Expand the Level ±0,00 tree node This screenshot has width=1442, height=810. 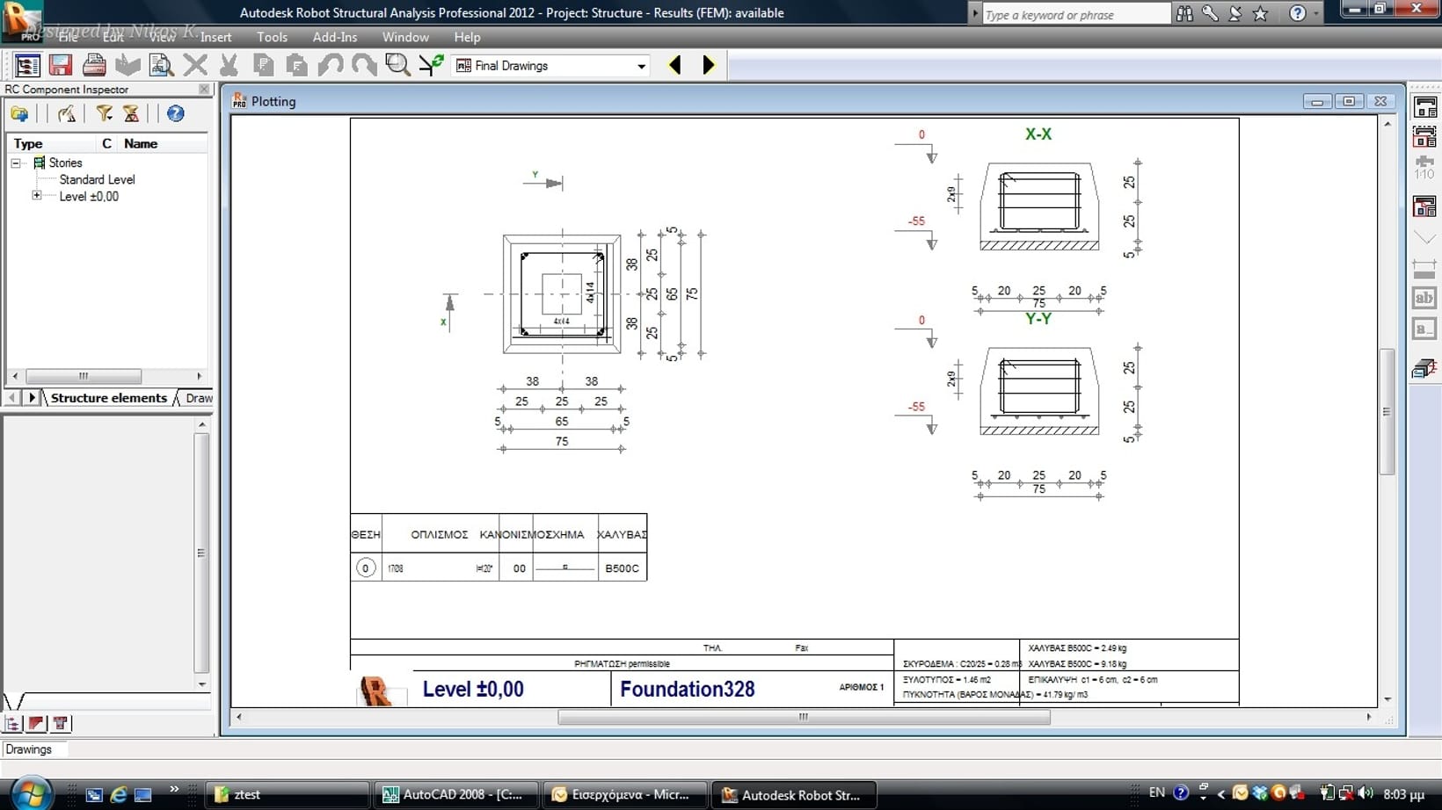tap(37, 196)
